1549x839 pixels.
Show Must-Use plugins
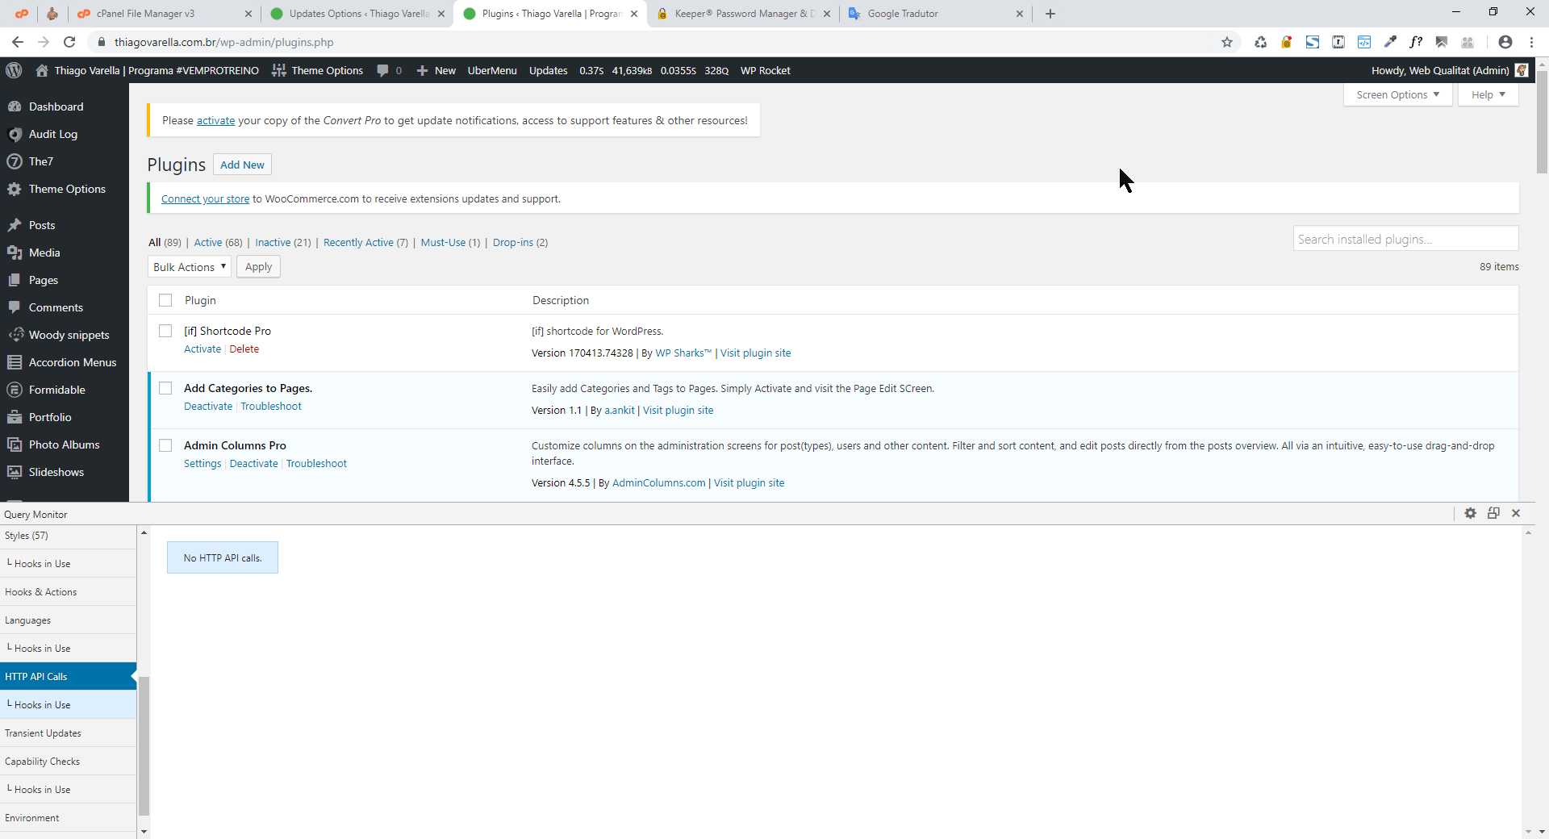[450, 243]
